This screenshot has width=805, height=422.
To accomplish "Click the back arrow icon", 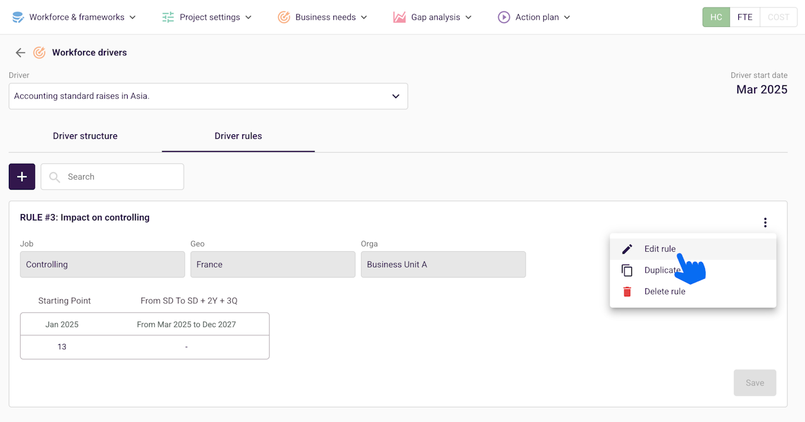I will [21, 53].
